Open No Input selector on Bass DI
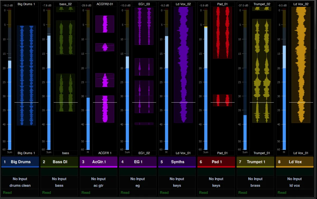This screenshot has height=199, width=317. point(59,179)
